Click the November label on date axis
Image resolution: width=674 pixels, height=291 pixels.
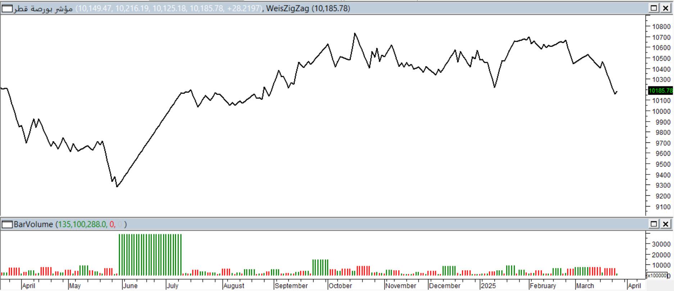[x=401, y=286]
